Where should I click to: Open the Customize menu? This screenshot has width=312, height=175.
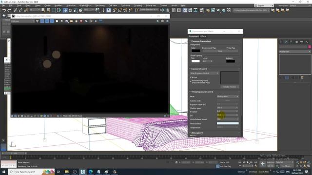pyautogui.click(x=125, y=5)
